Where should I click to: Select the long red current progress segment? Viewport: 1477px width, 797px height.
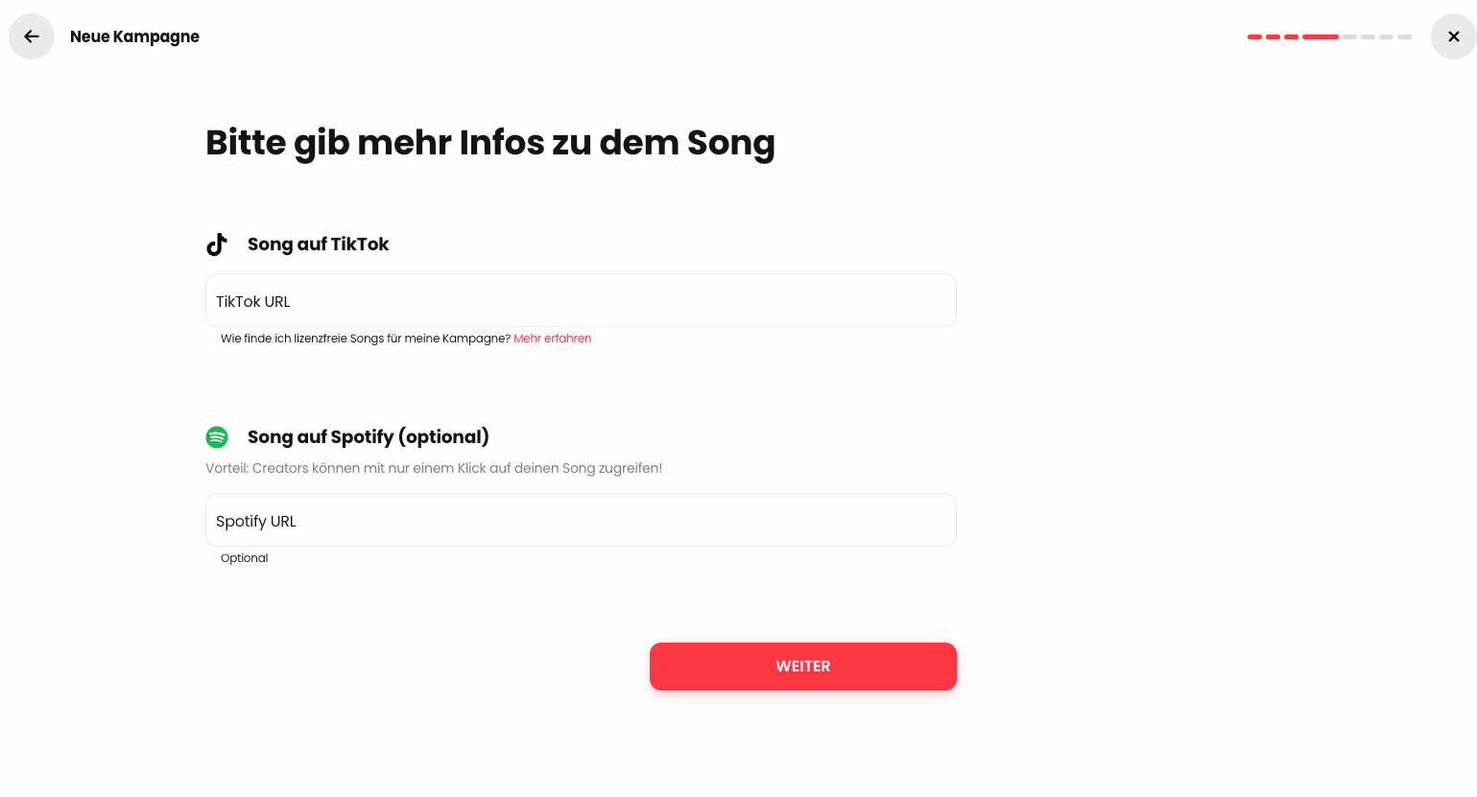point(1321,36)
